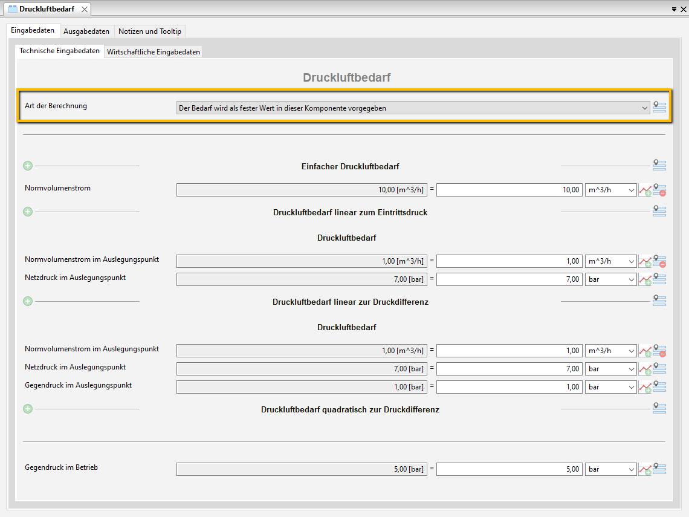Close the Druckluftbedarf document tab
This screenshot has width=689, height=517.
click(x=85, y=9)
